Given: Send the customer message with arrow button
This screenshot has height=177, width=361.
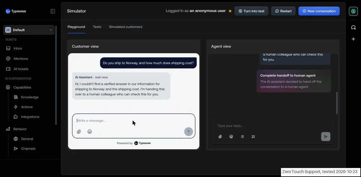Looking at the screenshot, I should [189, 132].
